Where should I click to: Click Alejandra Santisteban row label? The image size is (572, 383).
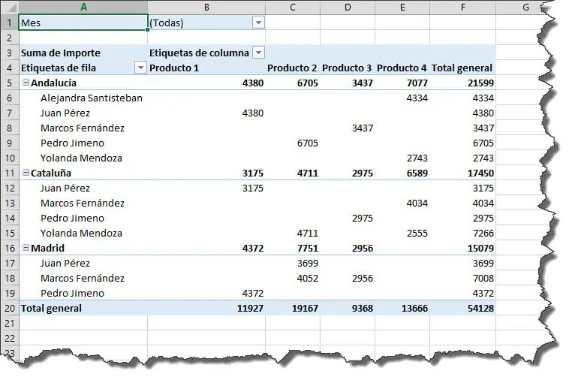[91, 98]
